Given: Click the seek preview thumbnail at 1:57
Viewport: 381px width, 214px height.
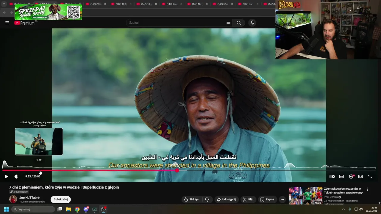Looking at the screenshot, I should 39,142.
